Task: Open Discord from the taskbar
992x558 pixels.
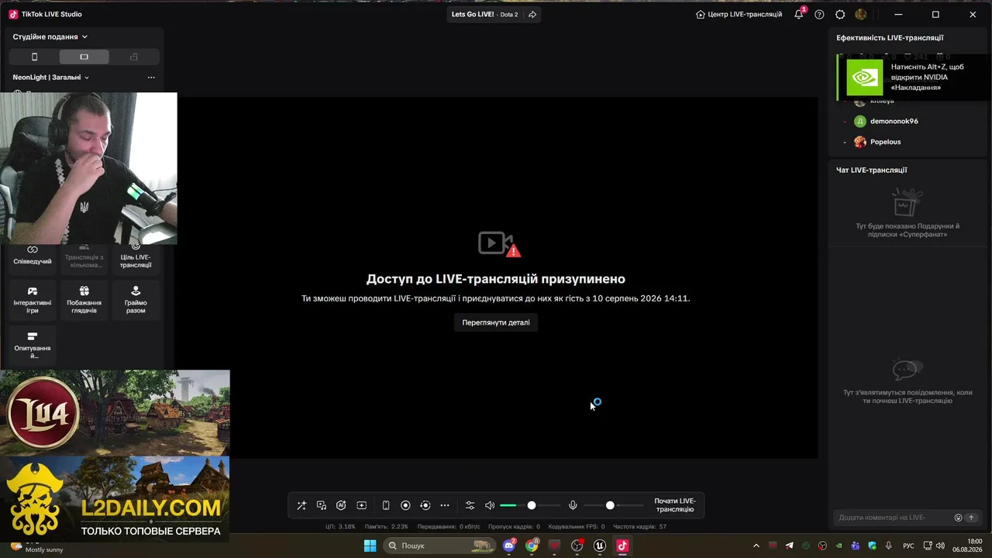Action: pyautogui.click(x=509, y=546)
